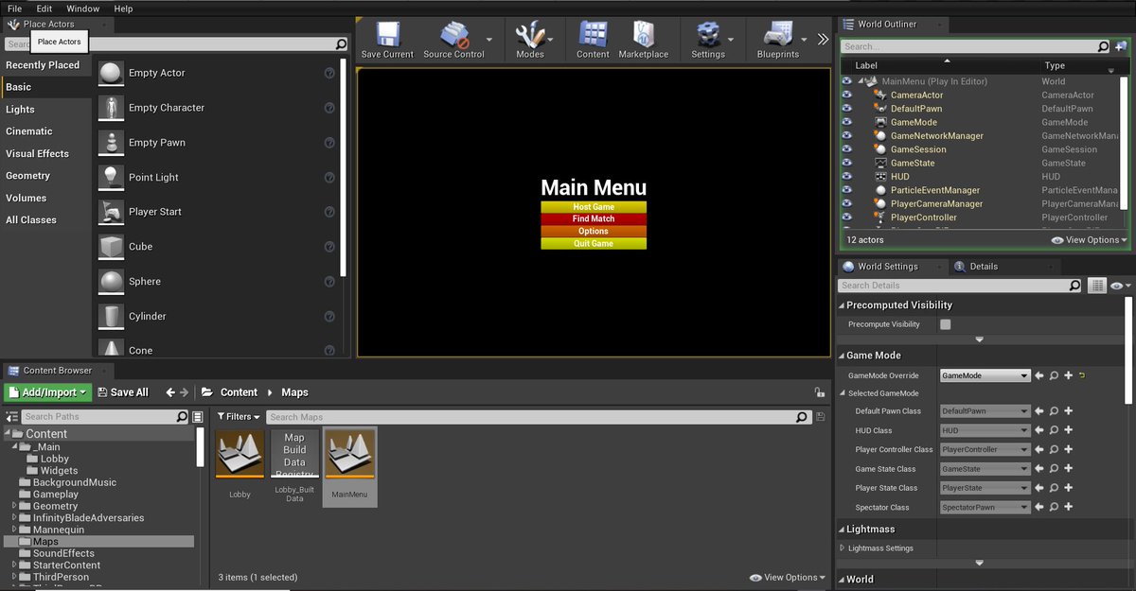Image resolution: width=1136 pixels, height=591 pixels.
Task: Open Blueprints toolbar icon
Action: (x=777, y=35)
